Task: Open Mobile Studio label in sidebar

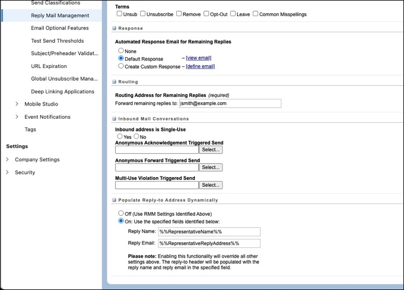Action: coord(41,104)
